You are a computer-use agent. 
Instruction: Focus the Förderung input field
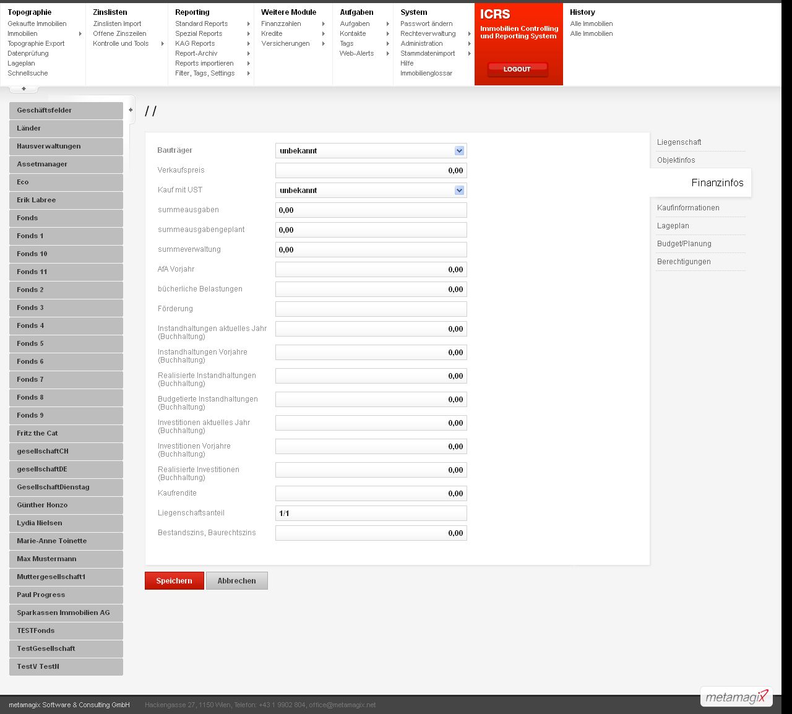coord(371,309)
